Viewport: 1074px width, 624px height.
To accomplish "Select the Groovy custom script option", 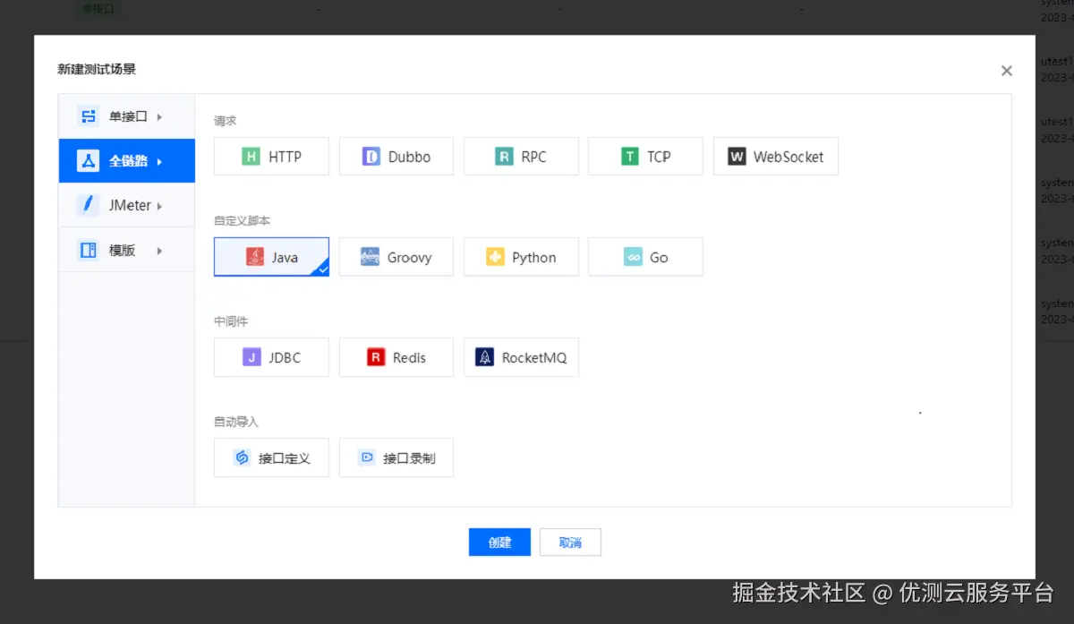I will point(396,257).
